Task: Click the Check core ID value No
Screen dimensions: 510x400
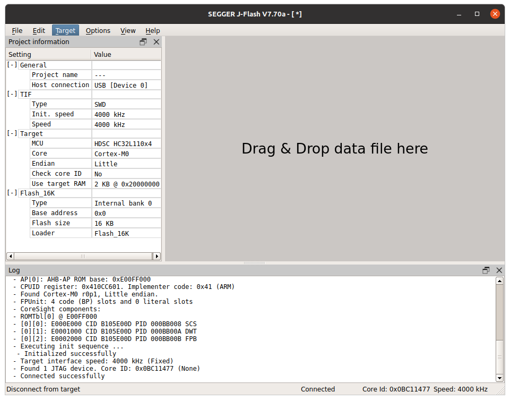Action: (x=98, y=174)
